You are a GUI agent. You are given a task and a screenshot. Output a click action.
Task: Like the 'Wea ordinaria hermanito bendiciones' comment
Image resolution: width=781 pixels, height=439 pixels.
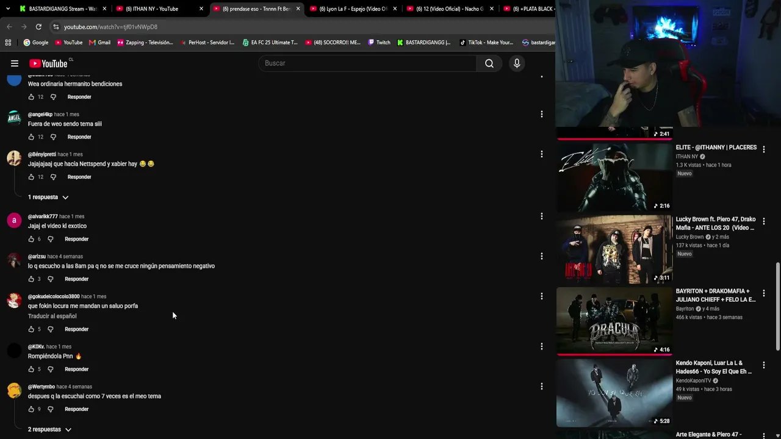tap(31, 97)
